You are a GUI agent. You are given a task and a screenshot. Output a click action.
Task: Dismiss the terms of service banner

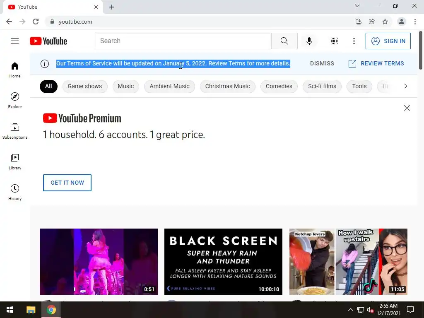(322, 63)
